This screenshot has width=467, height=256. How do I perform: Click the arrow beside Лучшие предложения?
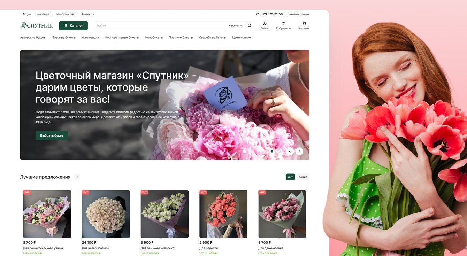pos(77,177)
